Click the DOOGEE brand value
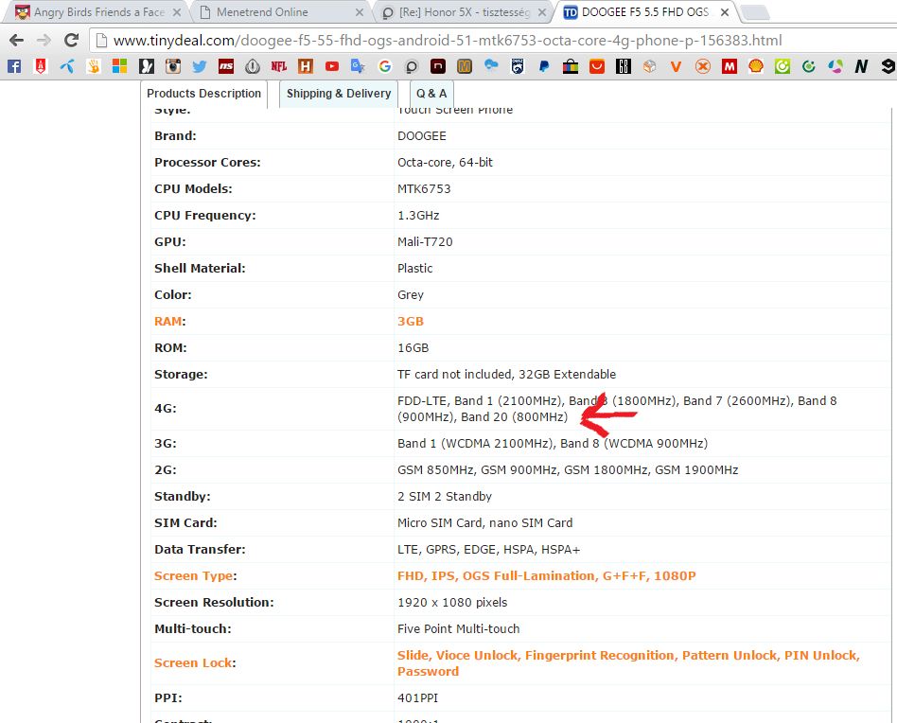This screenshot has width=897, height=723. 422,136
